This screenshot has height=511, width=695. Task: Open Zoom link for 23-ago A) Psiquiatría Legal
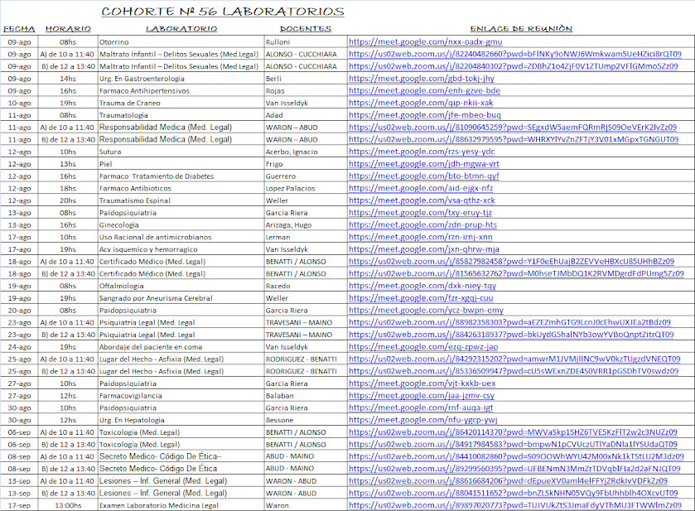pos(509,322)
